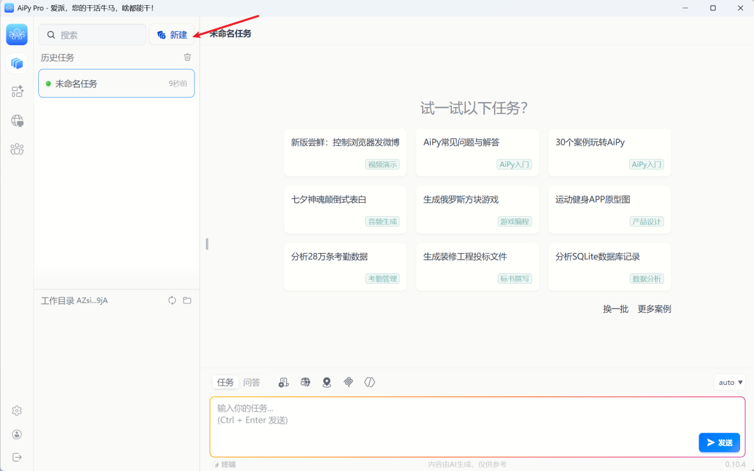The image size is (754, 471).
Task: Delete history tasks with trash icon
Action: pyautogui.click(x=187, y=57)
